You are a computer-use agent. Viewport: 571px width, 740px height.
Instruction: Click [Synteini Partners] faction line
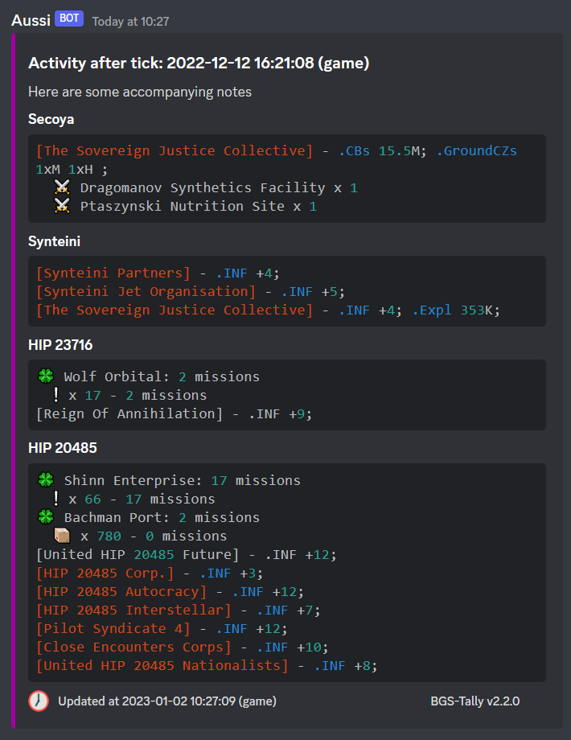(x=158, y=273)
